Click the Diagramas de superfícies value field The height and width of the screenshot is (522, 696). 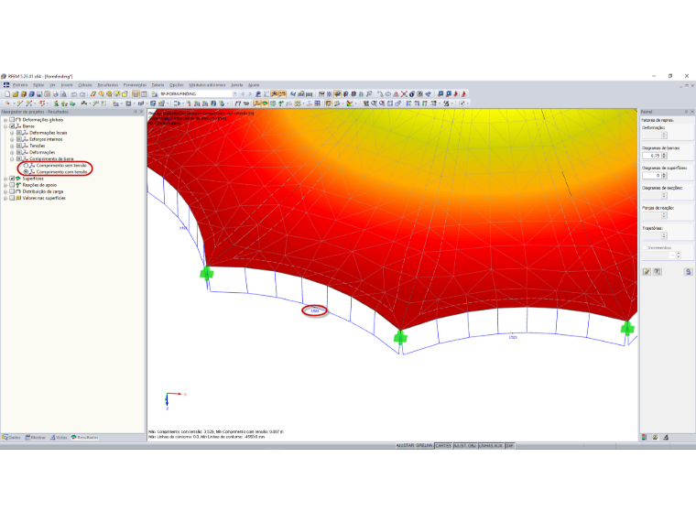(652, 176)
